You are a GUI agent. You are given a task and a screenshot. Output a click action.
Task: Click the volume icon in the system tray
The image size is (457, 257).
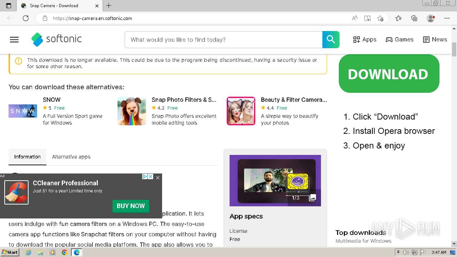406,252
